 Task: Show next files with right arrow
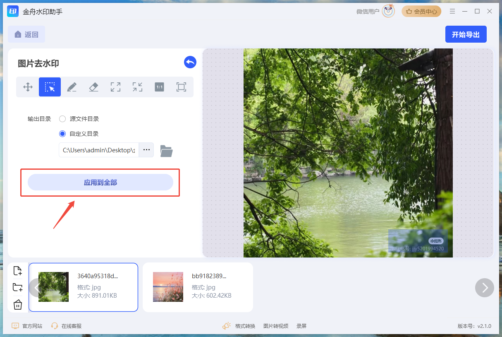[485, 288]
